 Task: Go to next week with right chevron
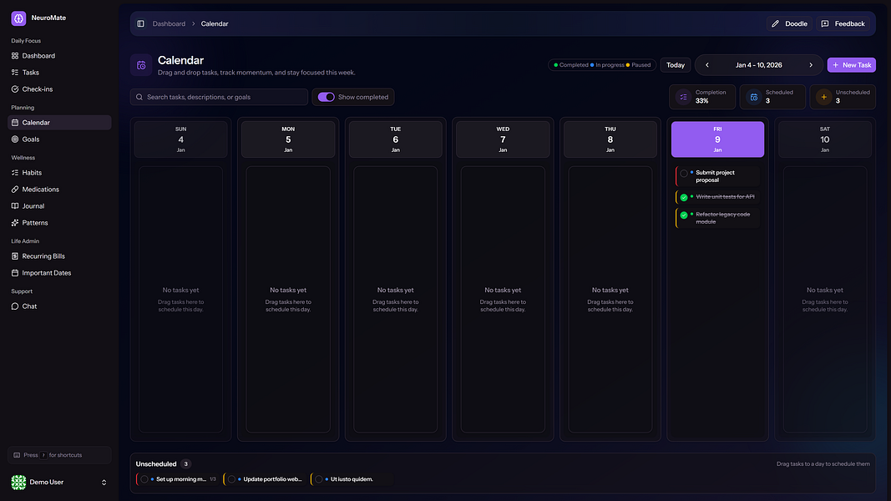[810, 65]
